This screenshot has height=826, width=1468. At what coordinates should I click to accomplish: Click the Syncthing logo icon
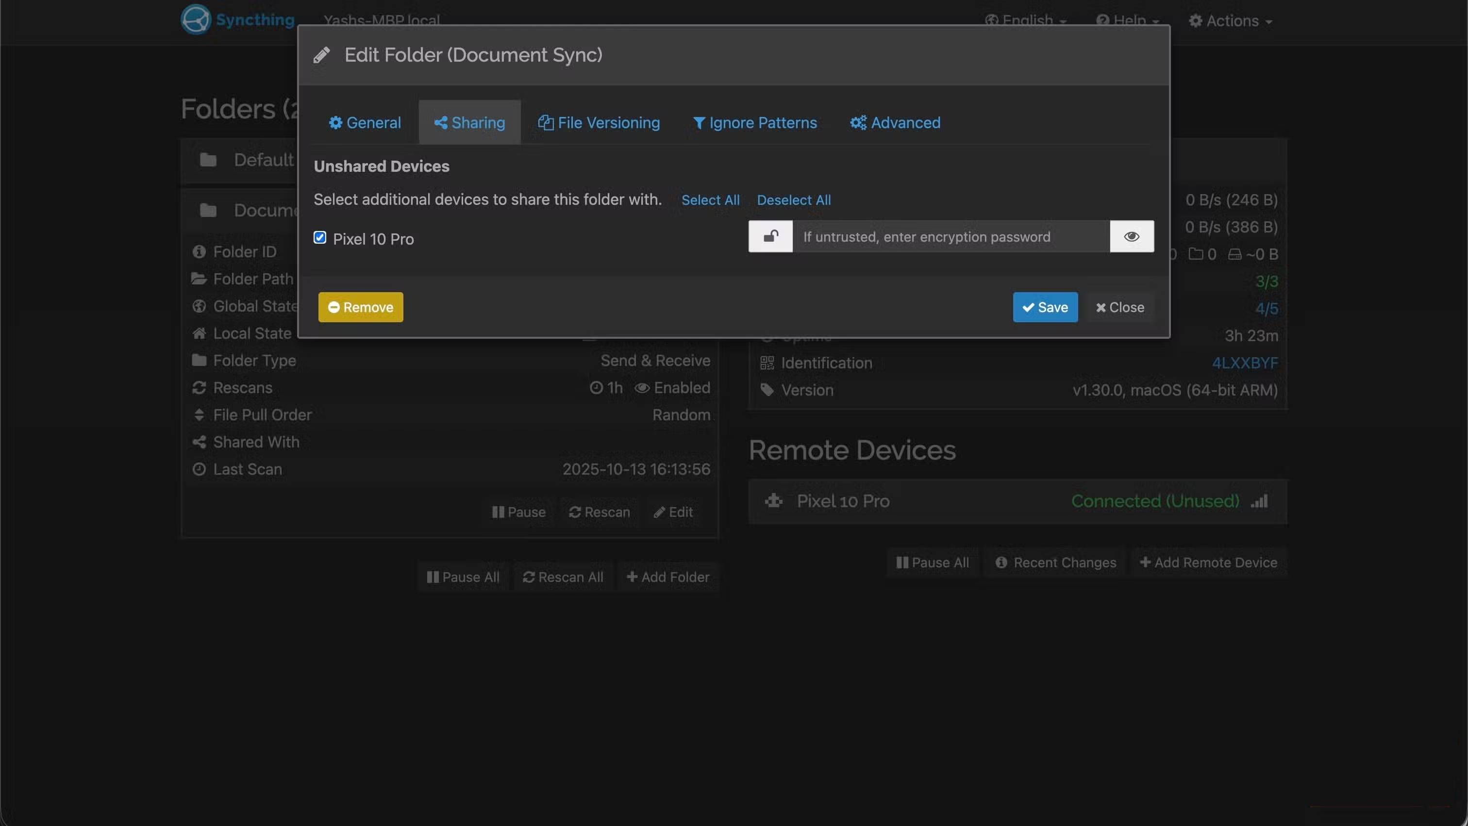[196, 19]
